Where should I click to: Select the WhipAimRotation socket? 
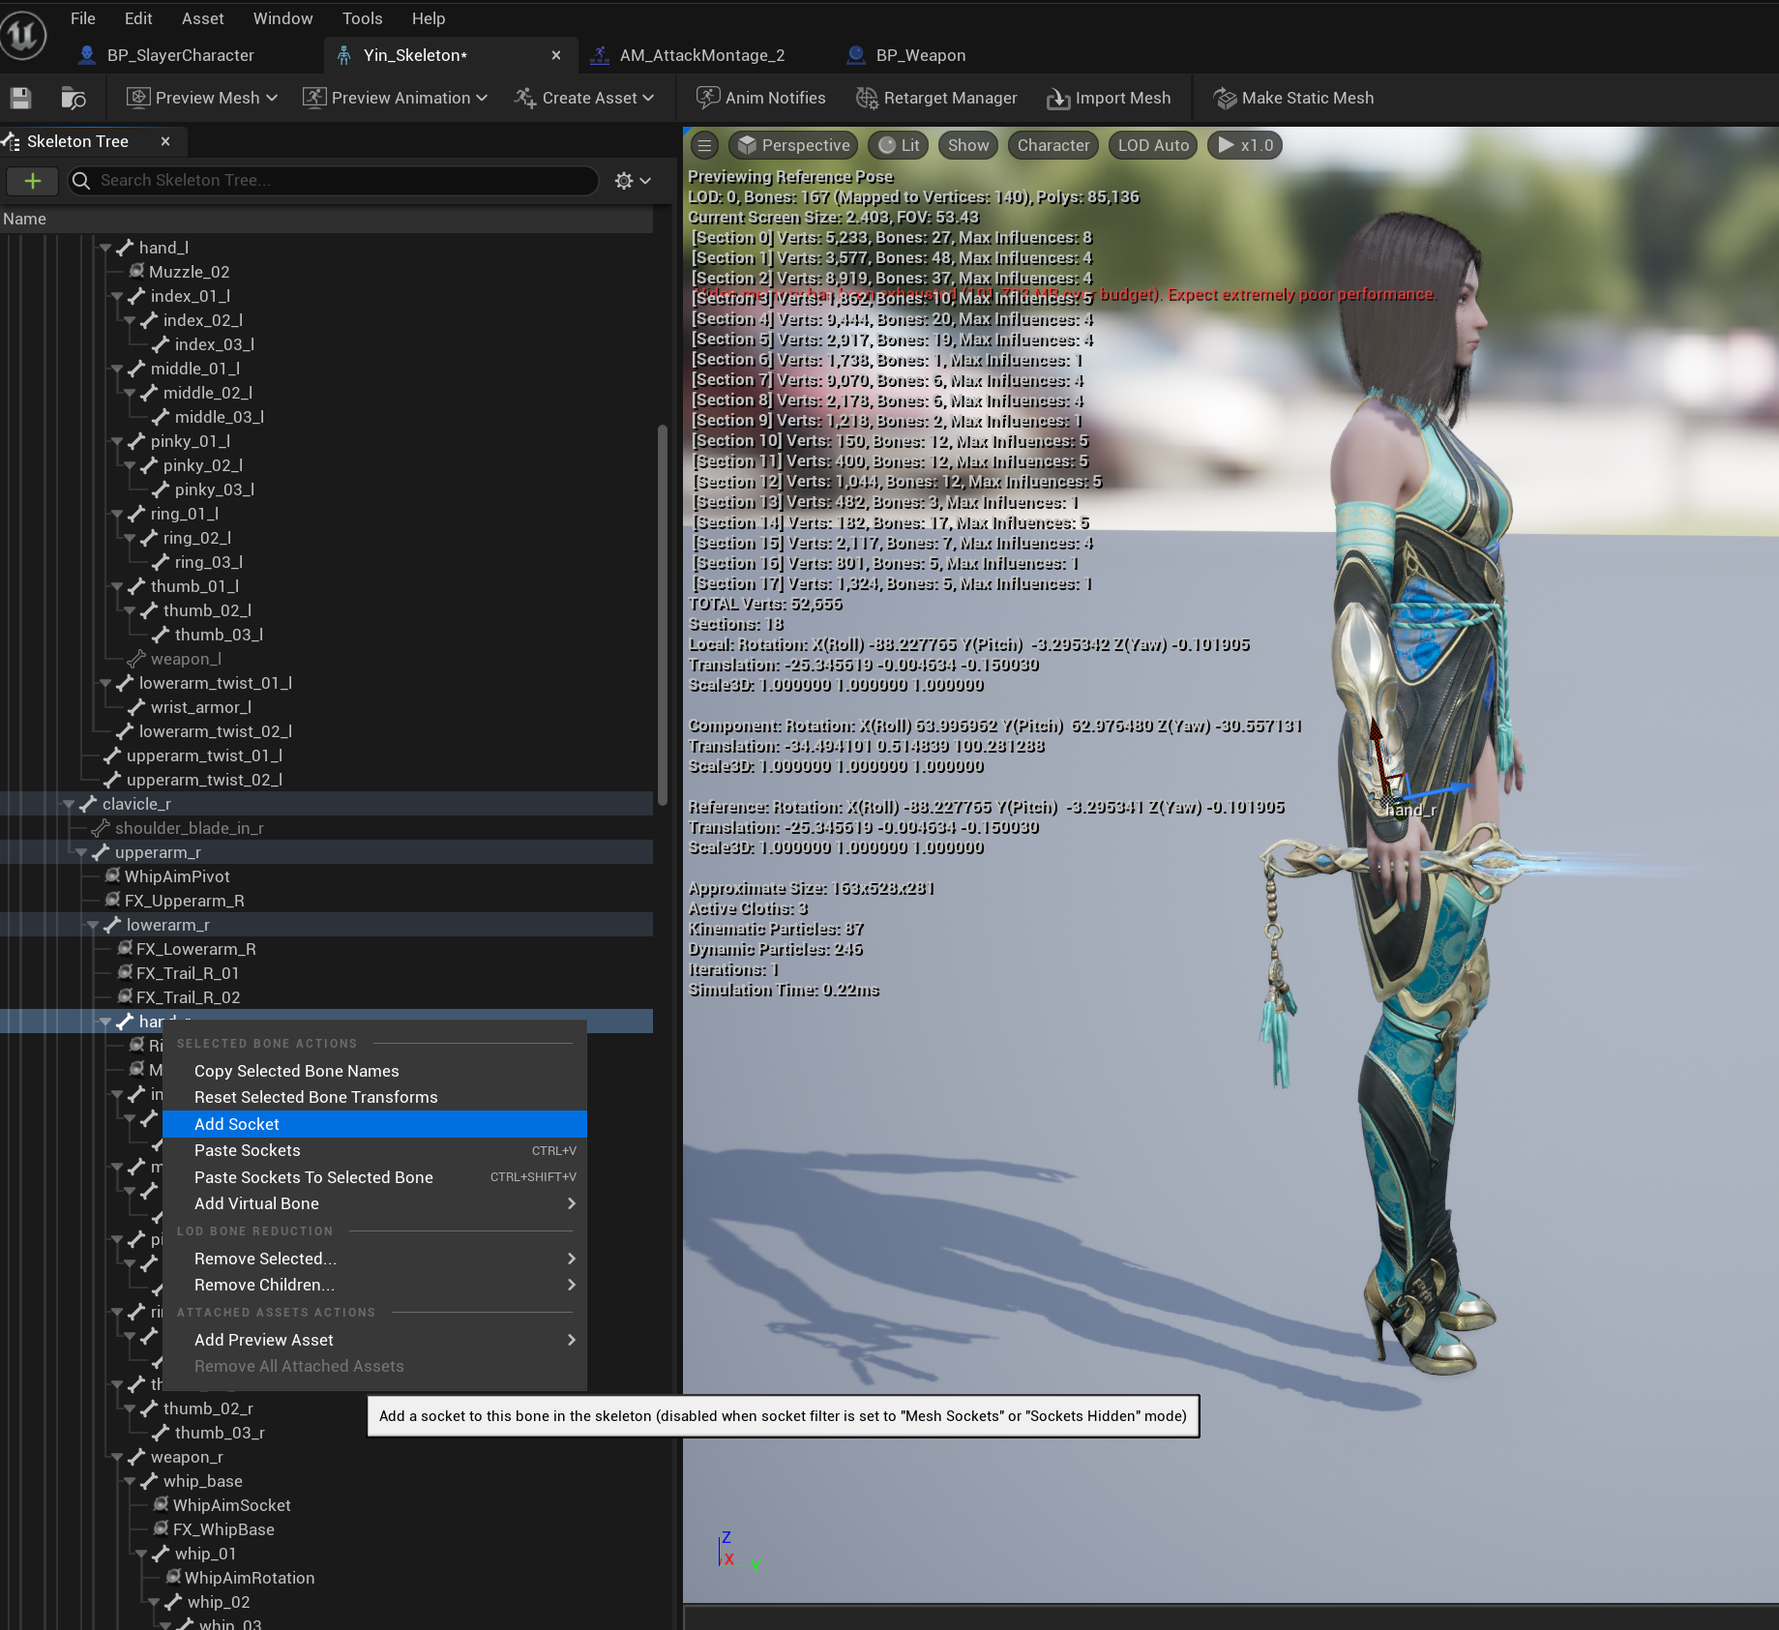click(x=250, y=1578)
